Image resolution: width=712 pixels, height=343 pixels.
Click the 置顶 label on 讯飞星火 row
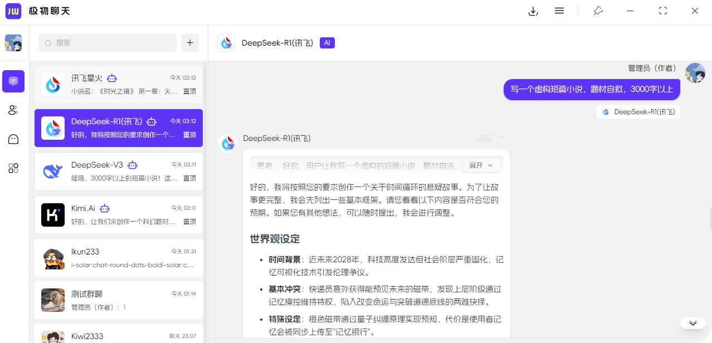tap(189, 91)
